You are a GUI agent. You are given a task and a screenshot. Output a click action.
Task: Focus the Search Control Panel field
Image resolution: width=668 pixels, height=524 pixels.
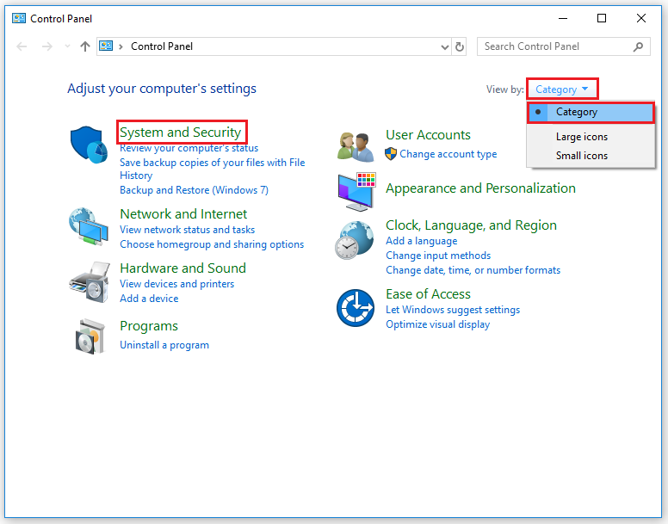(x=555, y=46)
